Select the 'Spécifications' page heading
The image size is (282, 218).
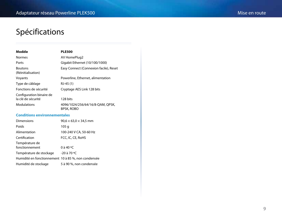click(x=40, y=32)
